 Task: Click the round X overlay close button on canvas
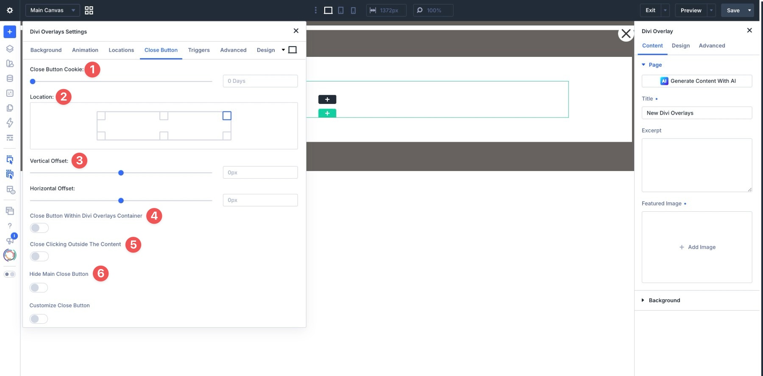pyautogui.click(x=626, y=34)
